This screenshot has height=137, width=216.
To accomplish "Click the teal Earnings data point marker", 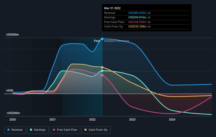I will pyautogui.click(x=102, y=71).
